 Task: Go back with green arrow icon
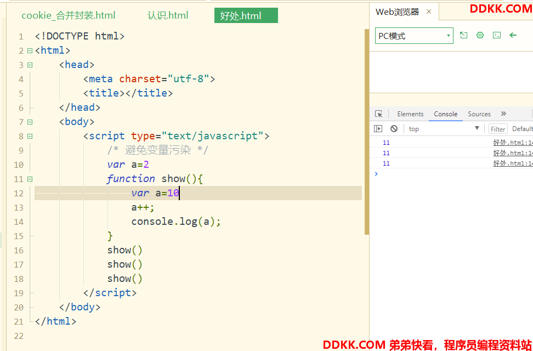[513, 35]
